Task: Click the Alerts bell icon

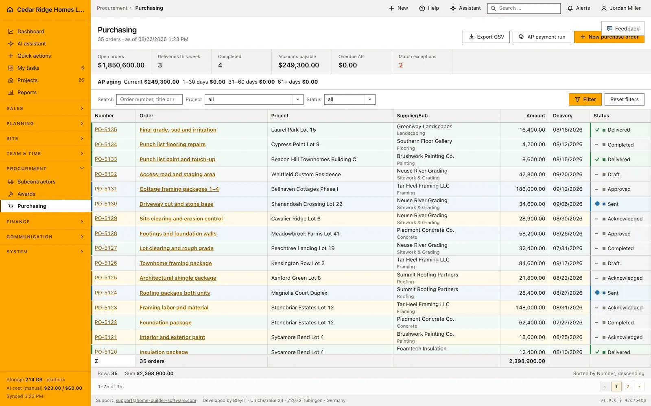Action: pos(570,8)
